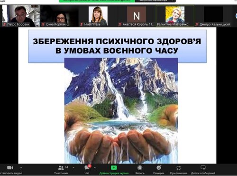Click the shared slide's mountain waterfall image
Image resolution: width=237 pixels, height=176 pixels.
121,111
